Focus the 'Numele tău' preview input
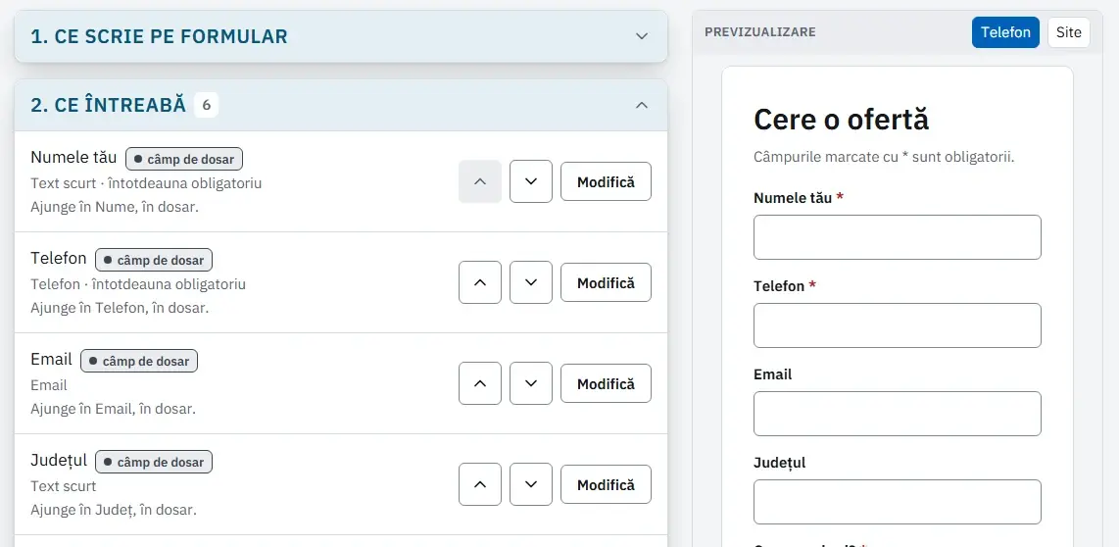 point(897,237)
